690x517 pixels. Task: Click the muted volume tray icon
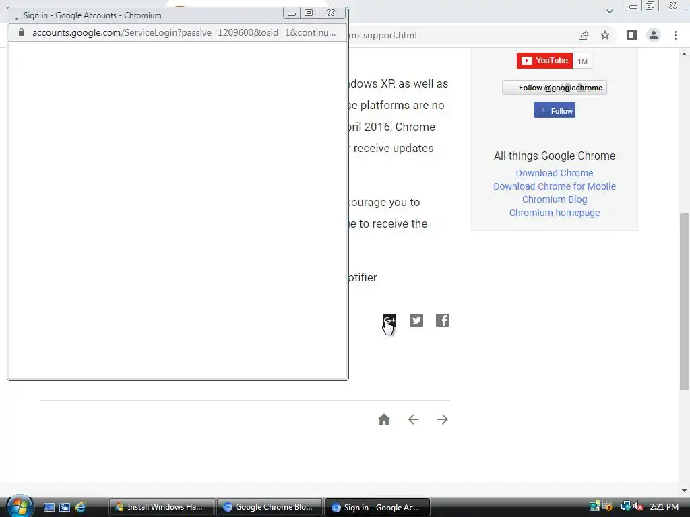(x=638, y=506)
